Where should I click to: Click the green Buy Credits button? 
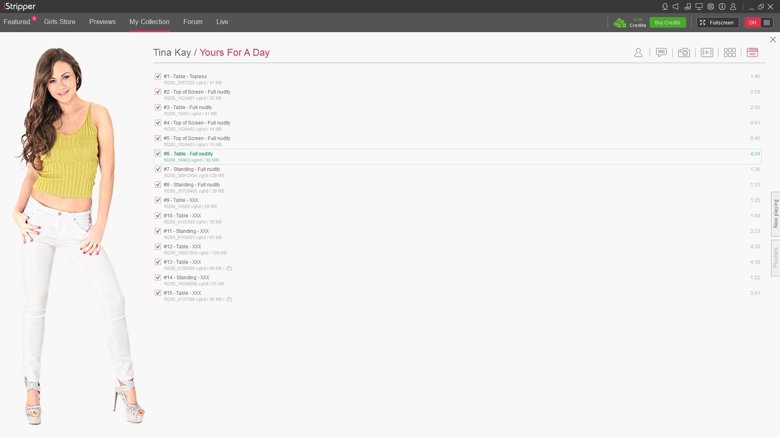667,23
